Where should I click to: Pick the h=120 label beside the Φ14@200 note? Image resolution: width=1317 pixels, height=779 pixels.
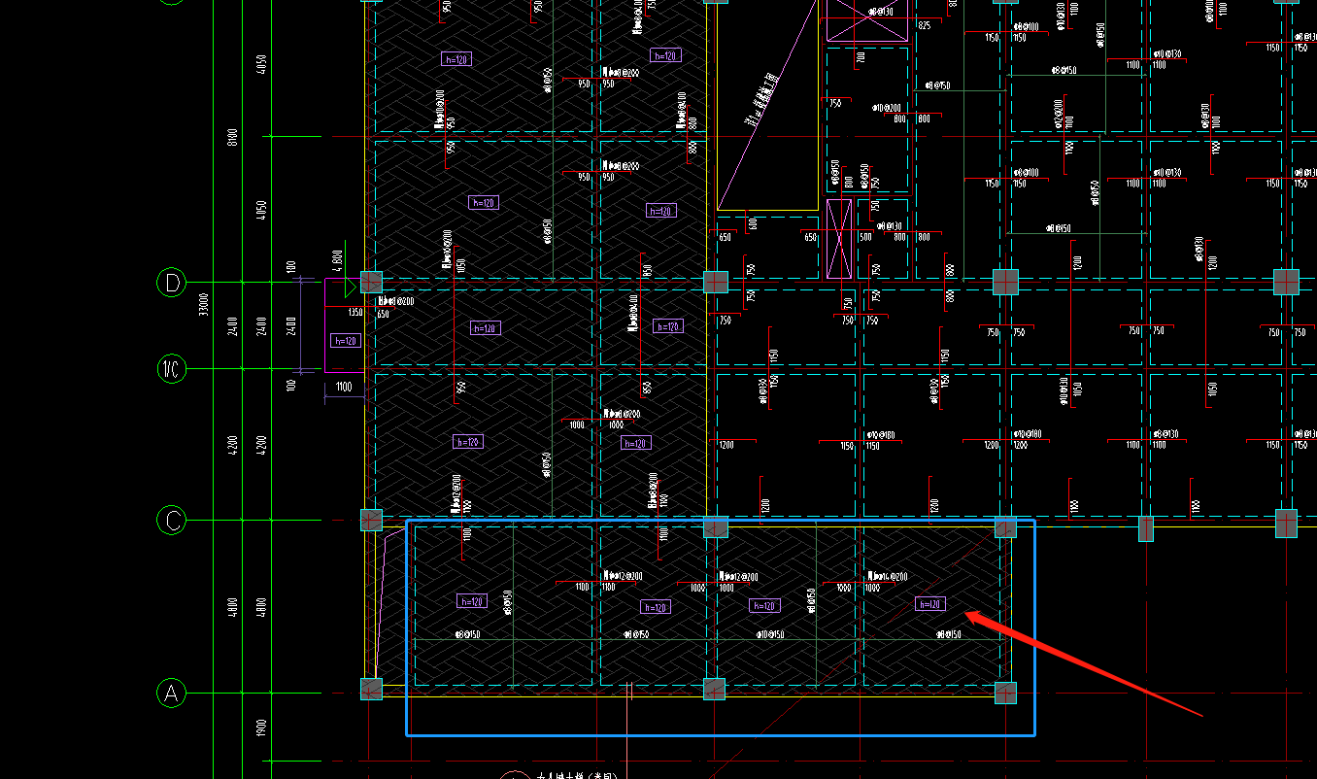coord(929,604)
